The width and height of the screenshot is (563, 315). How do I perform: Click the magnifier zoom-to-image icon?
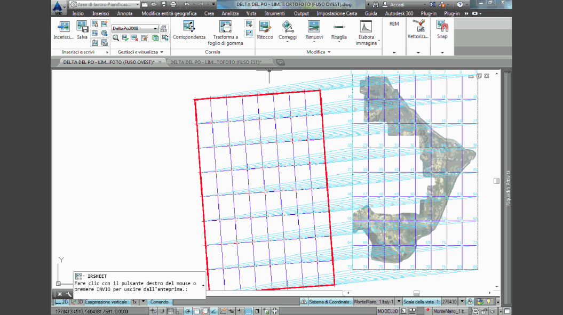116,38
